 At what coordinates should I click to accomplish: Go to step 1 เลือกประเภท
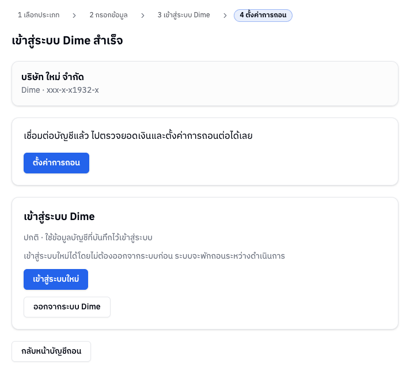[39, 15]
